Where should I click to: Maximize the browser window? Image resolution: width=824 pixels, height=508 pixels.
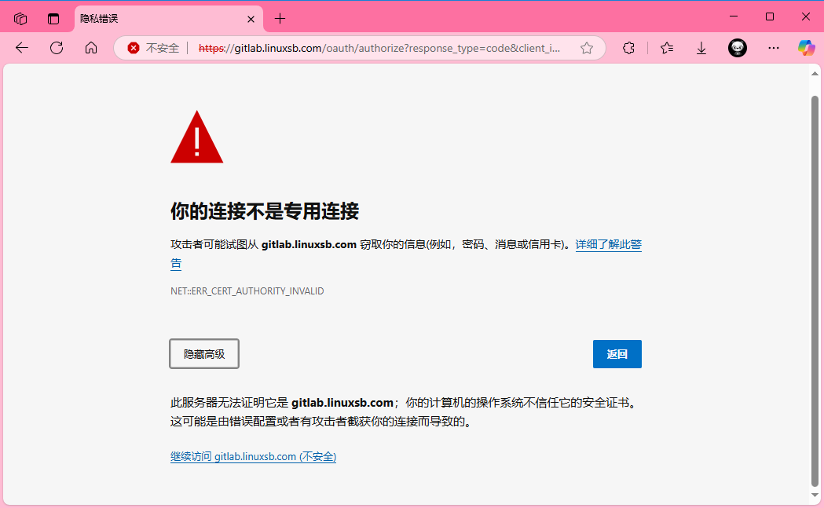769,16
